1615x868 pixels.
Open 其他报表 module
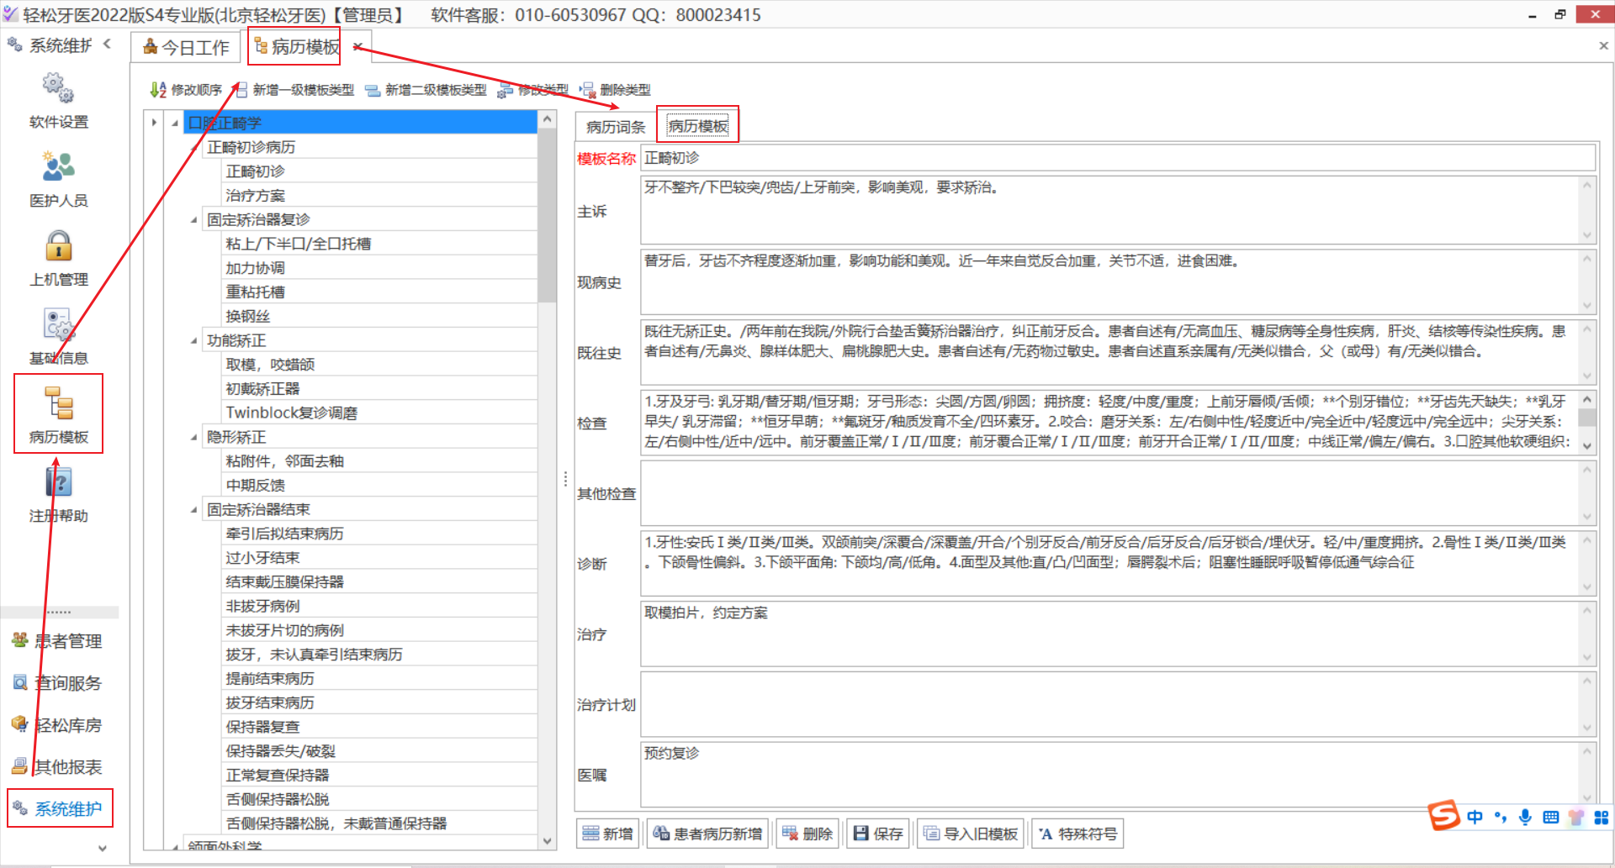(57, 766)
